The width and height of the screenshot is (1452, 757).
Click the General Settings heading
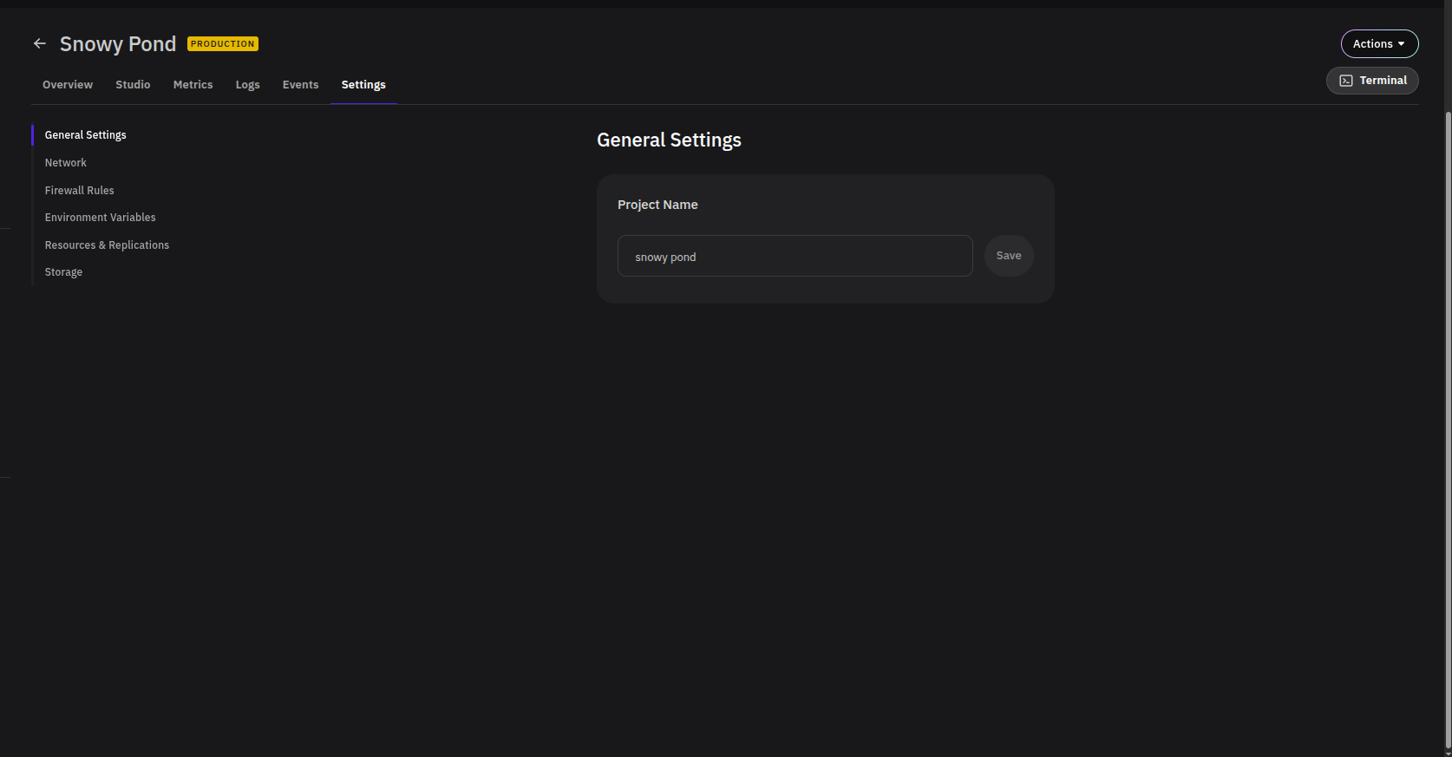[669, 140]
